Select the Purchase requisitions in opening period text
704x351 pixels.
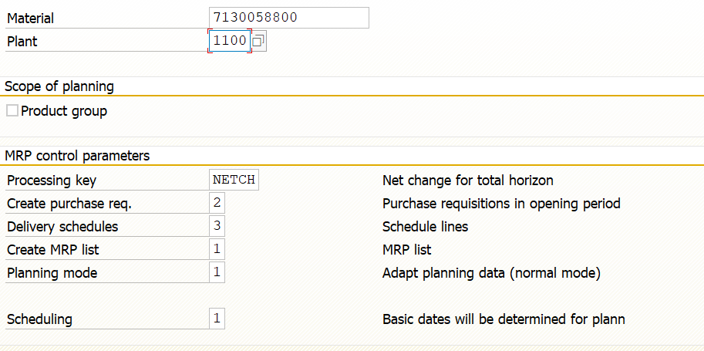coord(501,204)
